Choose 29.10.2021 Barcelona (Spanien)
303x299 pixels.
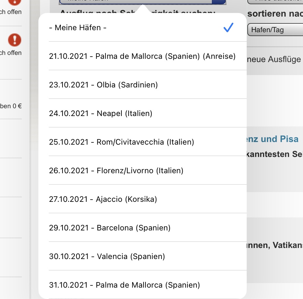pos(110,228)
